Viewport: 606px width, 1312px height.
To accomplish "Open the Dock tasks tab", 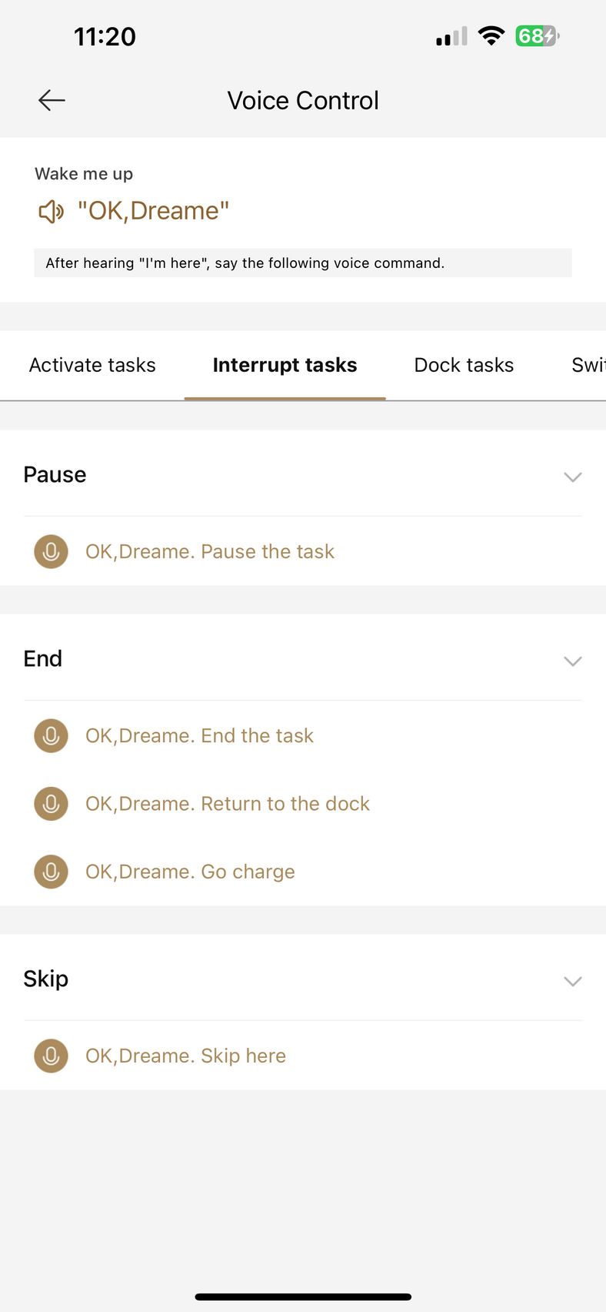I will (464, 365).
